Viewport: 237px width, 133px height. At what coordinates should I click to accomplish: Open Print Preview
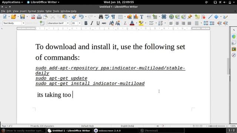click(x=46, y=17)
